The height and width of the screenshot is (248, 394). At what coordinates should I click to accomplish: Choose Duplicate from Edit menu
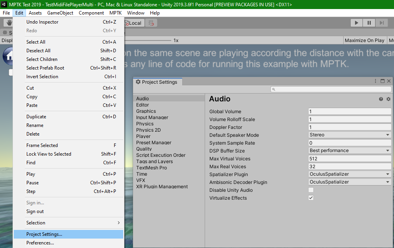(68, 117)
